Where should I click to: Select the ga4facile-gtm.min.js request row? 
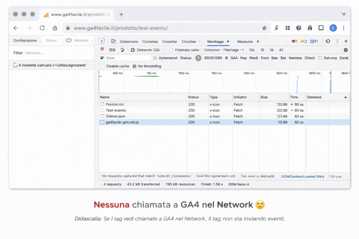(224, 122)
